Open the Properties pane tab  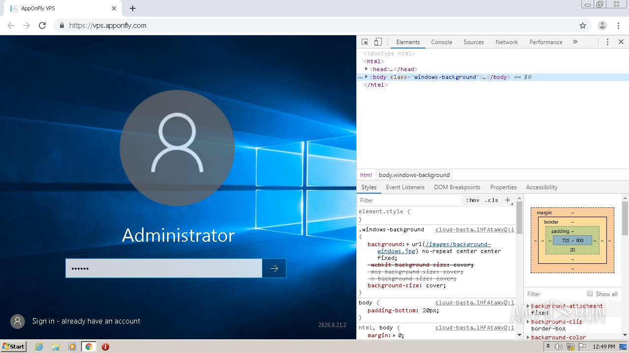pyautogui.click(x=503, y=187)
